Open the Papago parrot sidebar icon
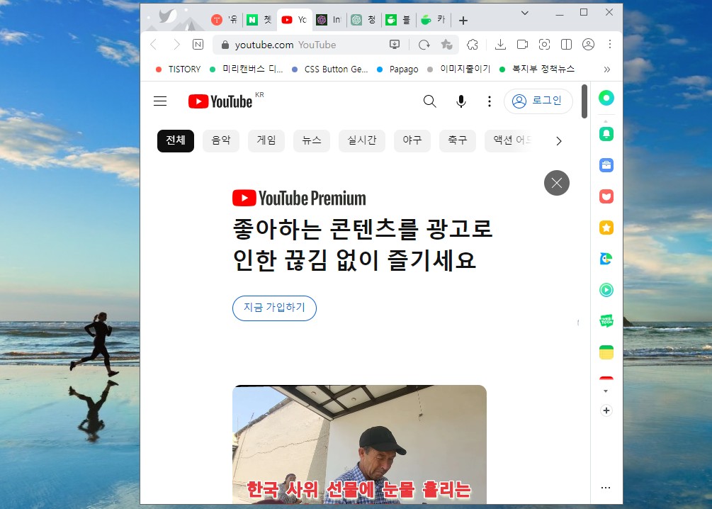The height and width of the screenshot is (509, 712). point(606,259)
